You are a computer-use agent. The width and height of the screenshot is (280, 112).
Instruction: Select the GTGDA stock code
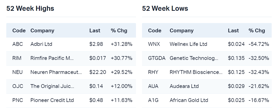pyautogui.click(x=157, y=58)
